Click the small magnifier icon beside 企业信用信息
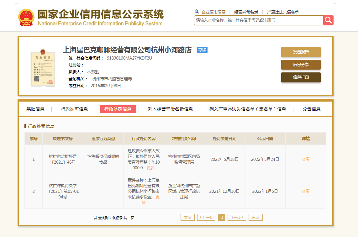Viewport: 358px width, 237px height. [197, 12]
